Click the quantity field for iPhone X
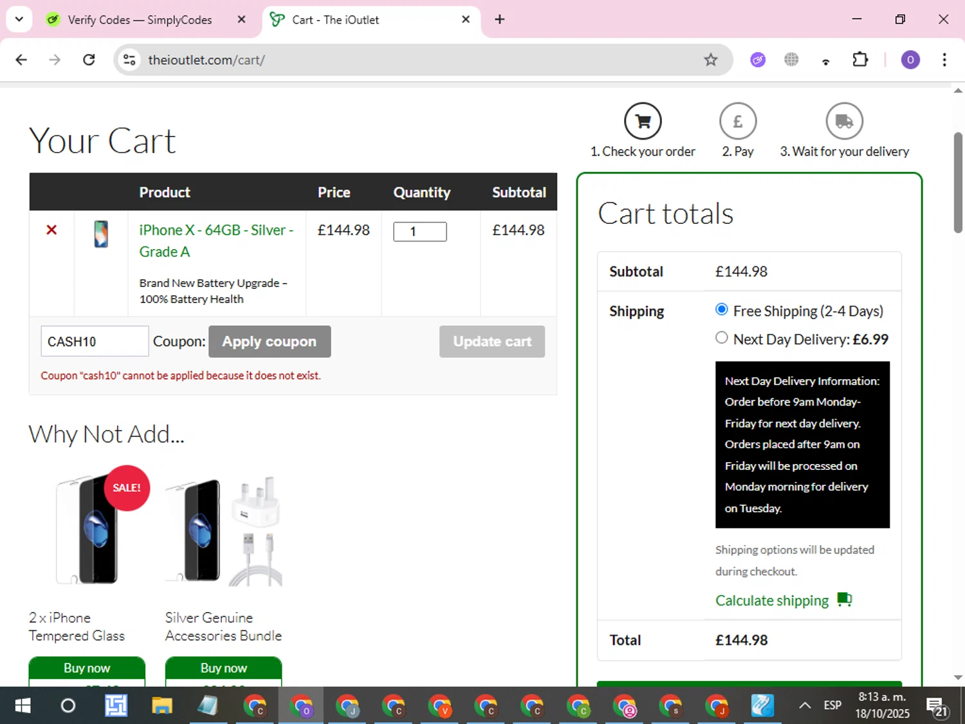 (420, 232)
